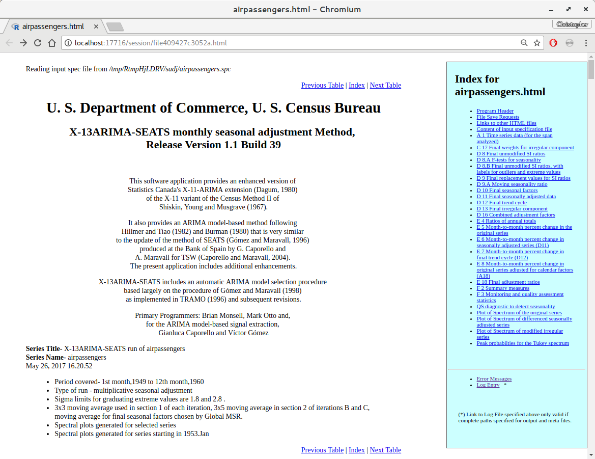Open E 5 Month-to-month percent change link
Viewport: 595px width, 459px height.
[x=524, y=230]
